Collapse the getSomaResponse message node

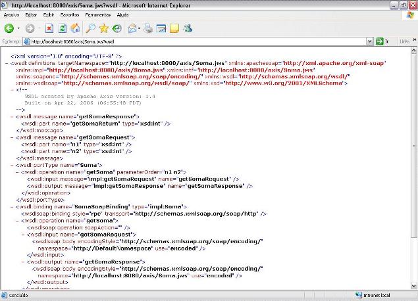coord(16,116)
